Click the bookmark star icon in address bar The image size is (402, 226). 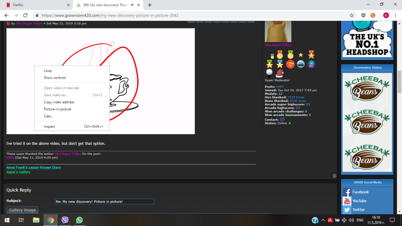point(351,15)
